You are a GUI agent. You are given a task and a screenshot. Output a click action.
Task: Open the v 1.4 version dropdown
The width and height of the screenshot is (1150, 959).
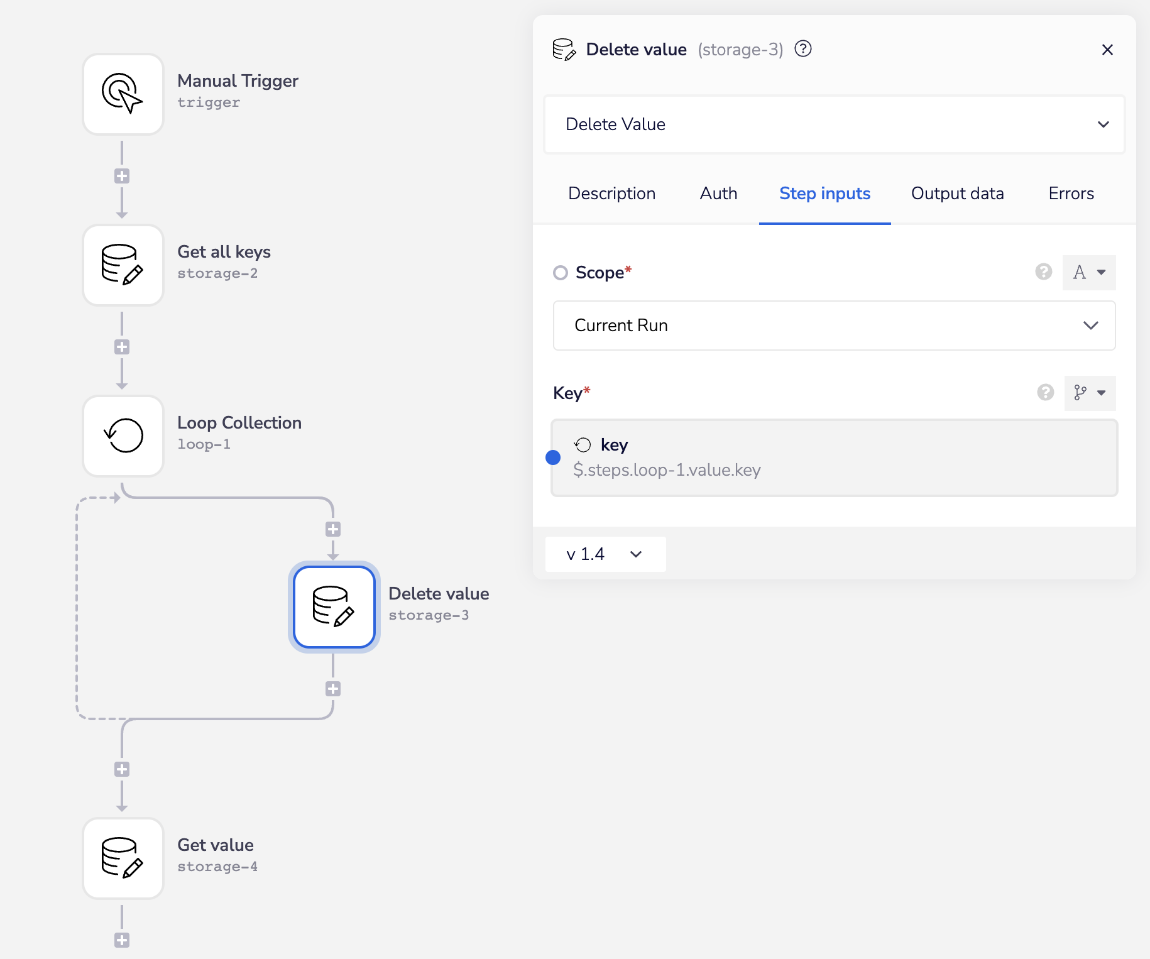605,554
